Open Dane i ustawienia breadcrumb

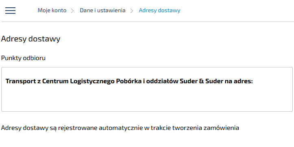(x=102, y=10)
